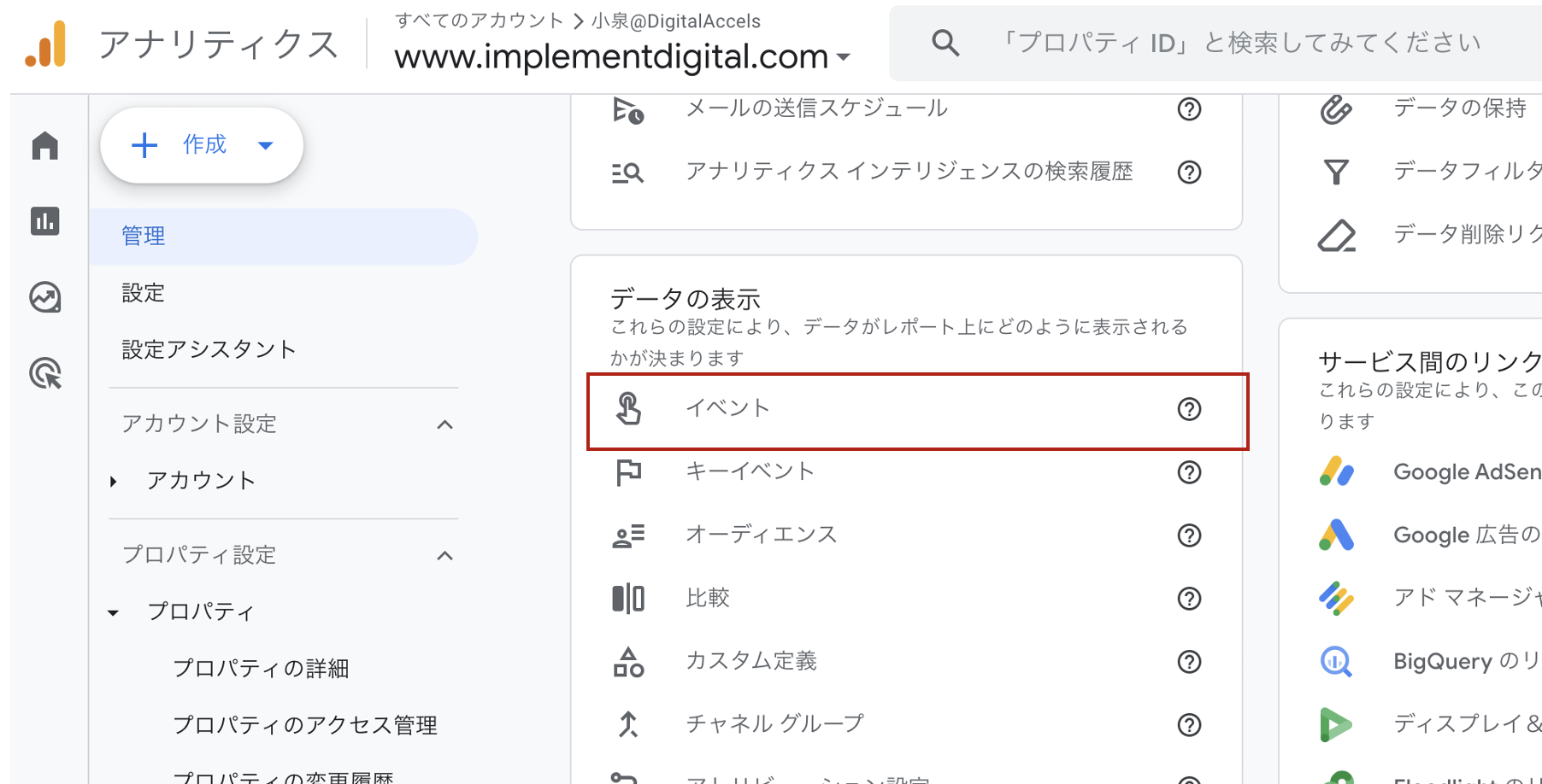Open the Explore icon in left rail

(45, 297)
